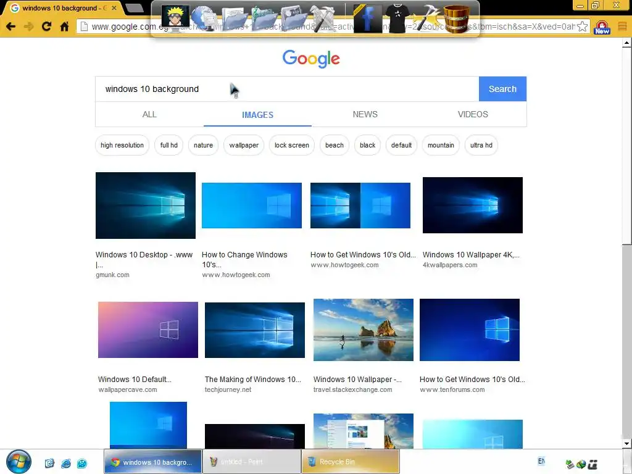
Task: Filter by 'nature' chip
Action: pos(203,145)
